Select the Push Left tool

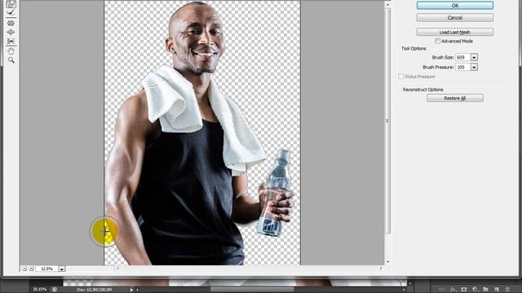pos(11,41)
